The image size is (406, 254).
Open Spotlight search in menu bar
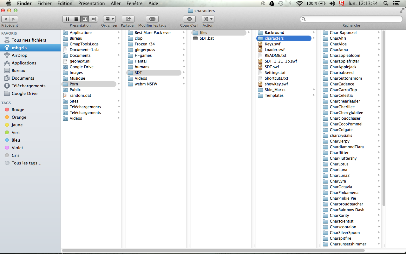(386, 3)
